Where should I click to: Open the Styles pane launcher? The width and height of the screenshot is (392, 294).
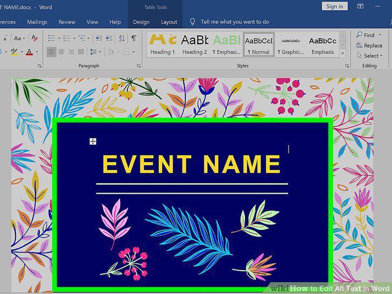[x=347, y=66]
